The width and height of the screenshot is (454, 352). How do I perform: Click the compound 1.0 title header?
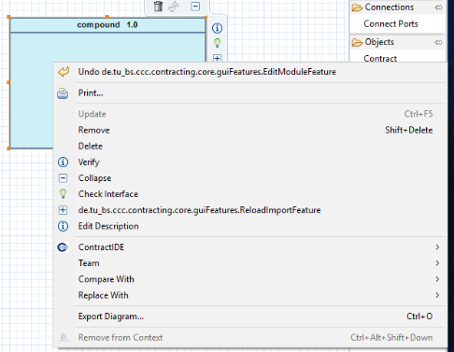pyautogui.click(x=107, y=25)
